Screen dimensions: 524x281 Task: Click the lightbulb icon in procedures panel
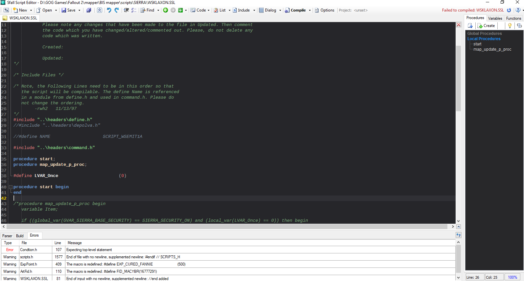tap(510, 26)
